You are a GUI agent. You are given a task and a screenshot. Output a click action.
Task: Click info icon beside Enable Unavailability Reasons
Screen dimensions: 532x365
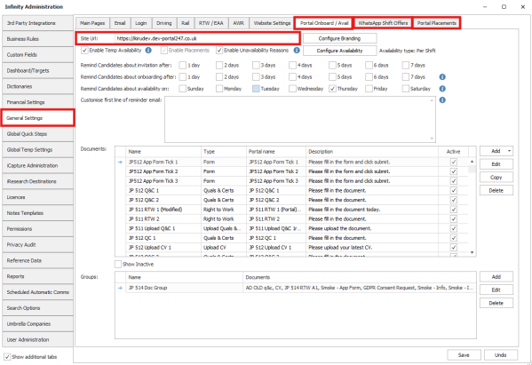click(x=297, y=51)
